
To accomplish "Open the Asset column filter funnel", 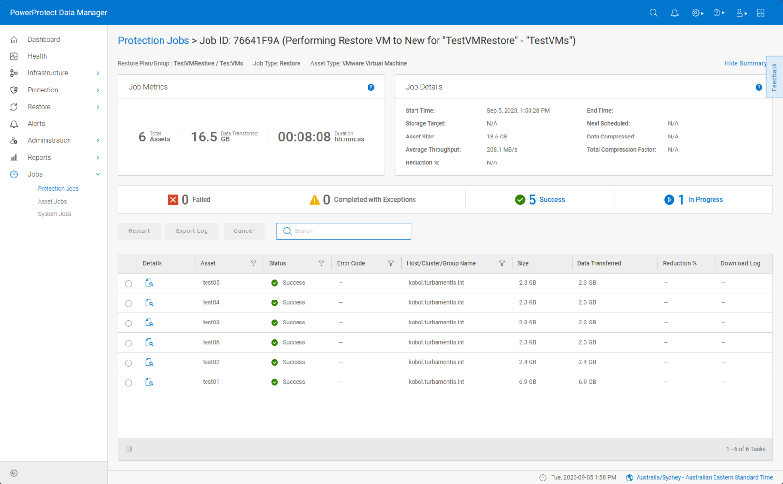I will point(253,263).
